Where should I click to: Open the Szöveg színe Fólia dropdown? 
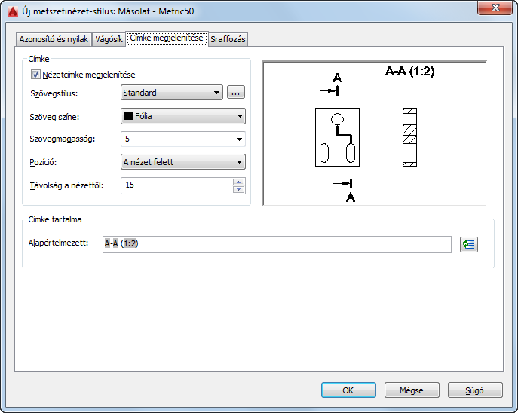click(183, 116)
